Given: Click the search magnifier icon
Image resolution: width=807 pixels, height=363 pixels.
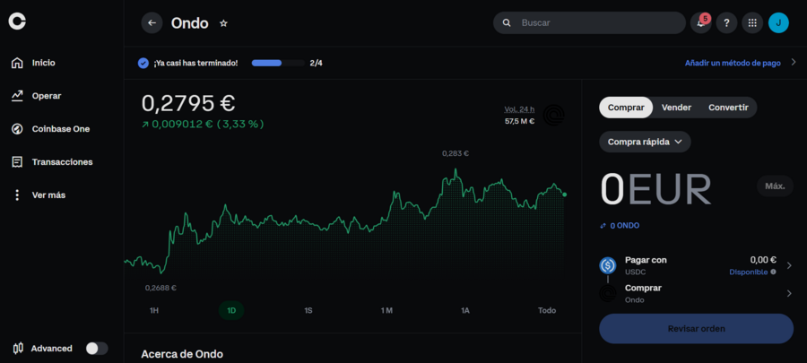Looking at the screenshot, I should pyautogui.click(x=507, y=23).
